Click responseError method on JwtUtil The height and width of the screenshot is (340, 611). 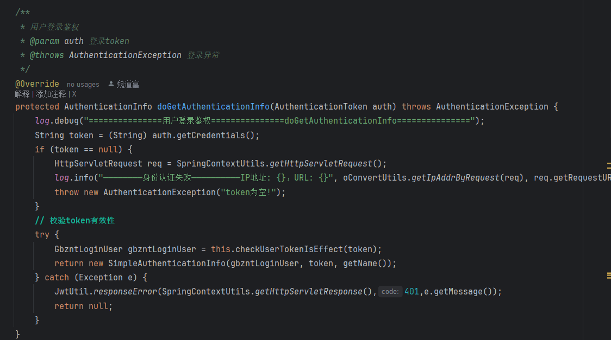pyautogui.click(x=125, y=291)
